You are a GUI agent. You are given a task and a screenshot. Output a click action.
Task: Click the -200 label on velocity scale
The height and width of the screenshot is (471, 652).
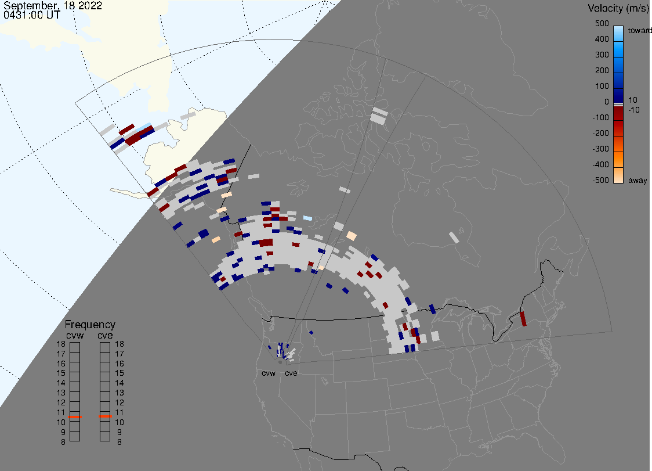tap(600, 133)
